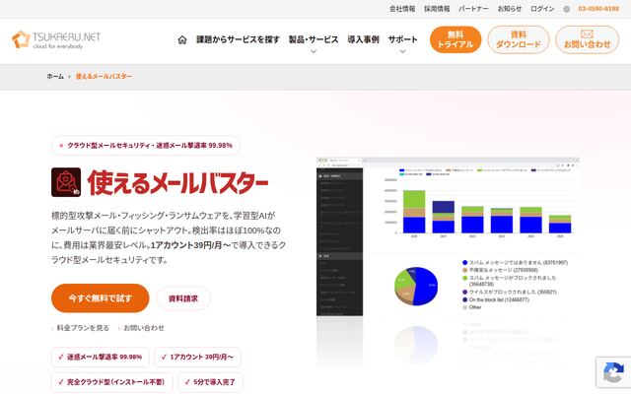Click the TSUKAERU.NET logo
Screen dimensions: 631x394
coord(56,39)
